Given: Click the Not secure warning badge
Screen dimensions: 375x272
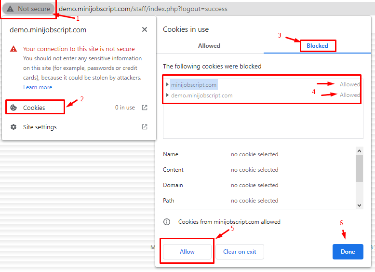Looking at the screenshot, I should click(x=28, y=9).
